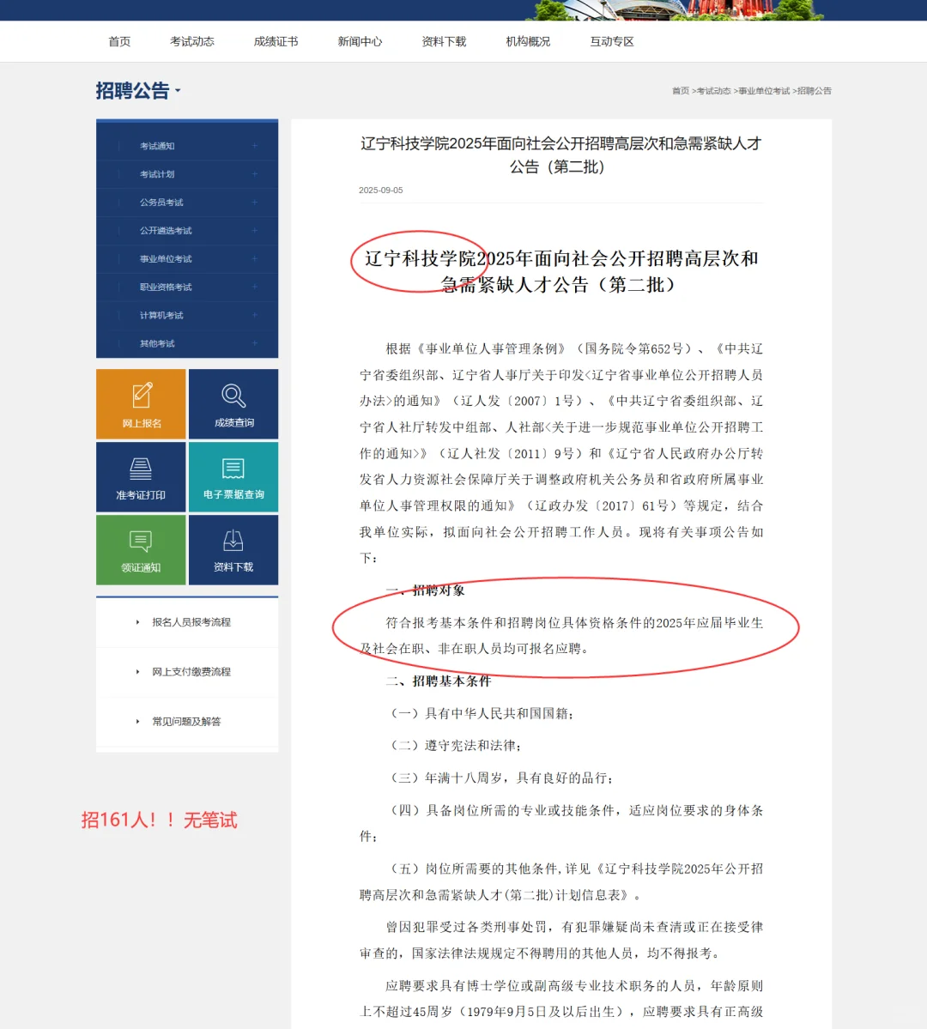Viewport: 927px width, 1029px height.
Task: Click the 资料下载 download icon tile
Action: tap(233, 549)
